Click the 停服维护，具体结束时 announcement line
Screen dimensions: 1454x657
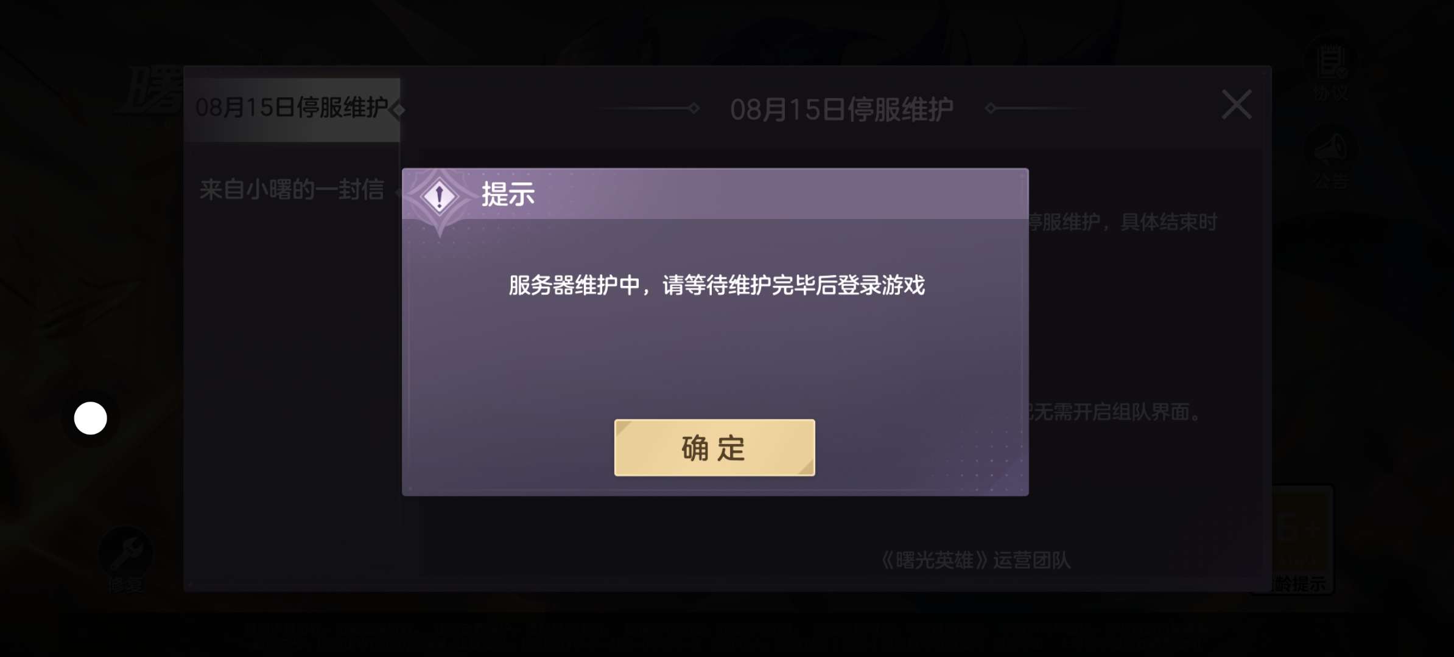[1123, 222]
